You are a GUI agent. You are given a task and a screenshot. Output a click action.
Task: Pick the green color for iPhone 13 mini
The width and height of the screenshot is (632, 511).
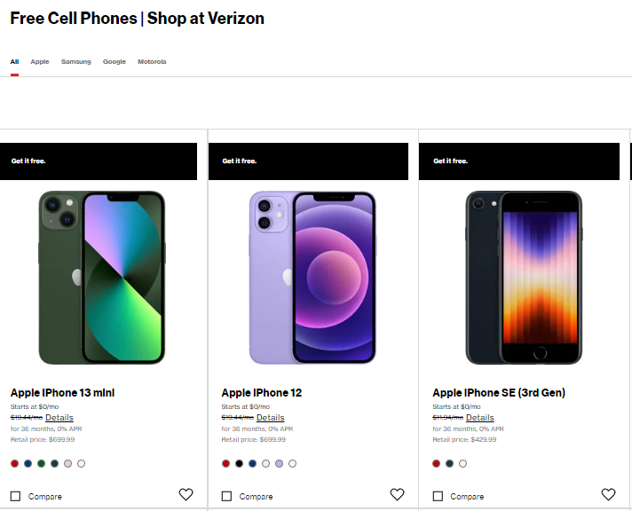[42, 463]
